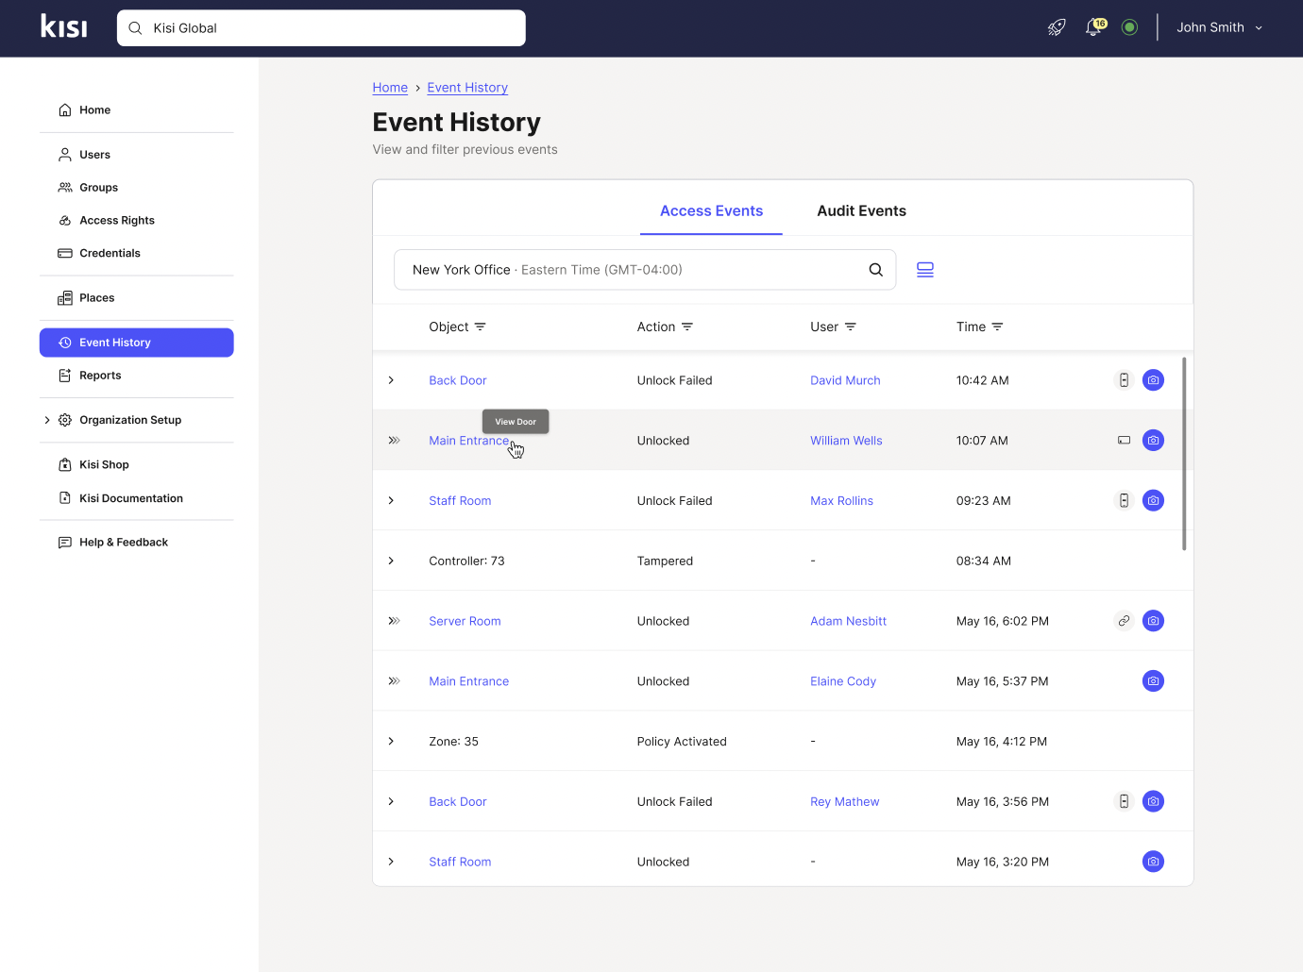Click the event list vertical scrollbar
Image resolution: width=1303 pixels, height=972 pixels.
1184,453
